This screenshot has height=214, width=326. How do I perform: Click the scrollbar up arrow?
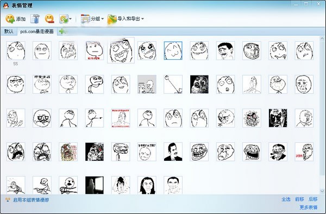(x=322, y=39)
